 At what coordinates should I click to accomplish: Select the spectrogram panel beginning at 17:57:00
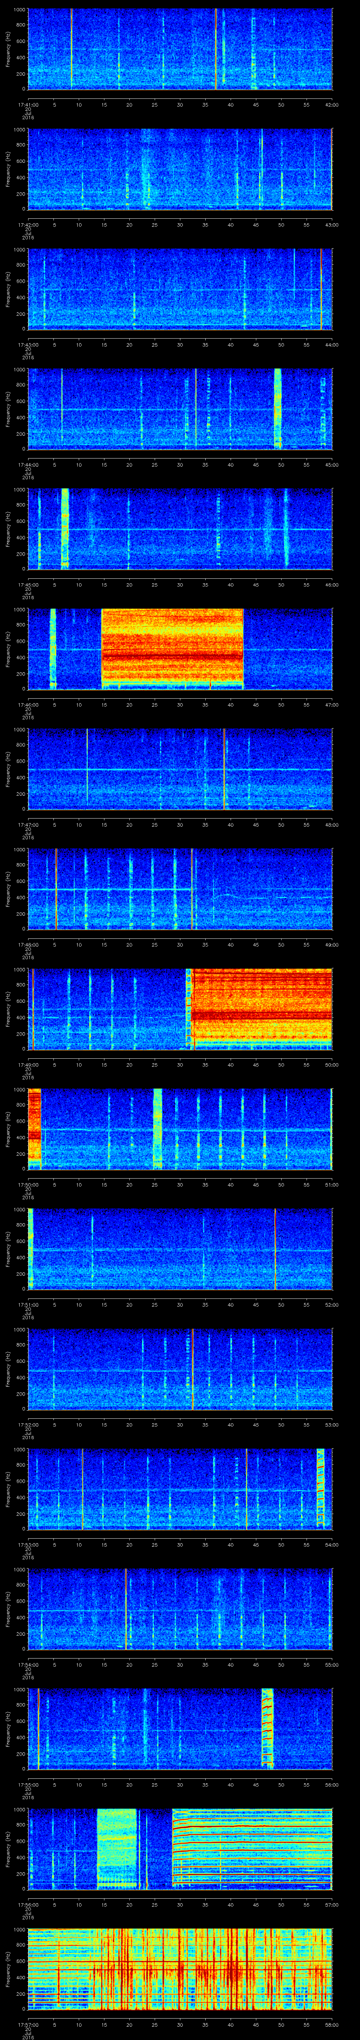click(180, 1968)
